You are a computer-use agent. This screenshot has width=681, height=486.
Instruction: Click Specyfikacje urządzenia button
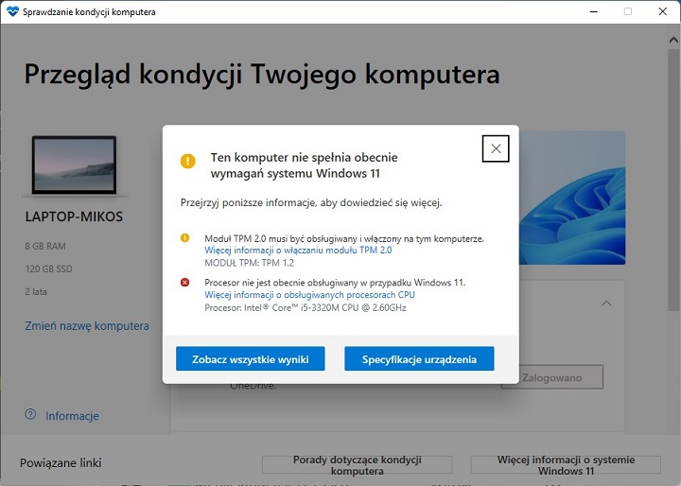click(419, 358)
